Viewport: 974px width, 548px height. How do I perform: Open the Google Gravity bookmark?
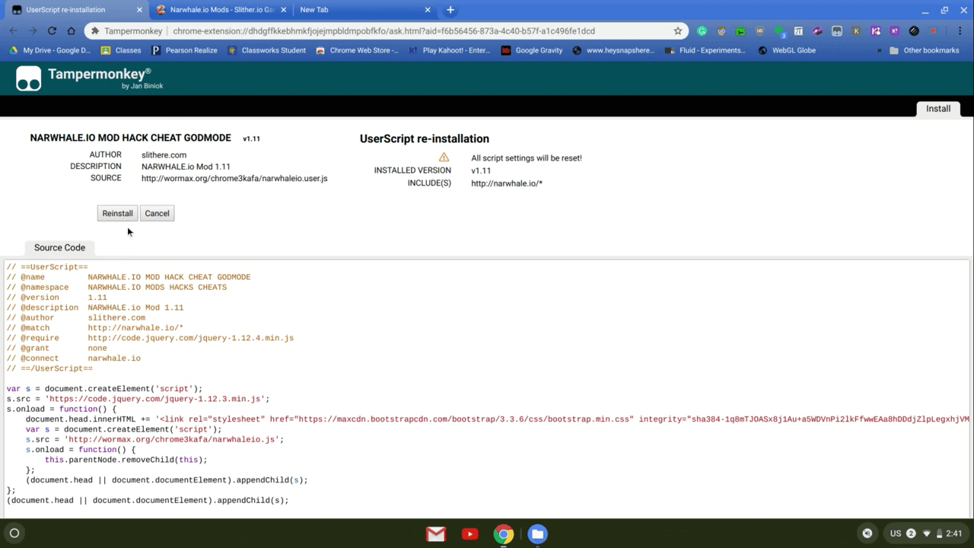point(532,50)
